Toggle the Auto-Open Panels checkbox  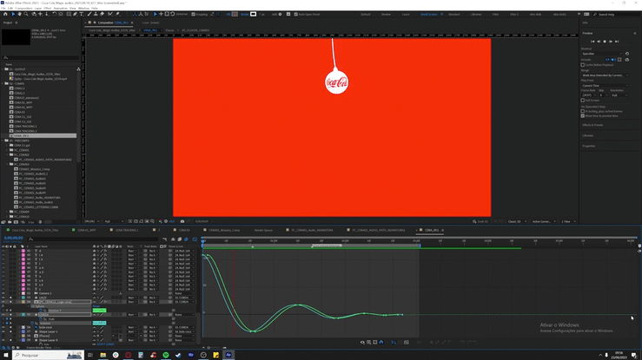tap(296, 14)
